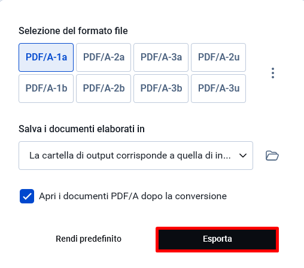Switch format to PDF/A-1b
Viewport: 304px width, 268px height.
coord(46,89)
